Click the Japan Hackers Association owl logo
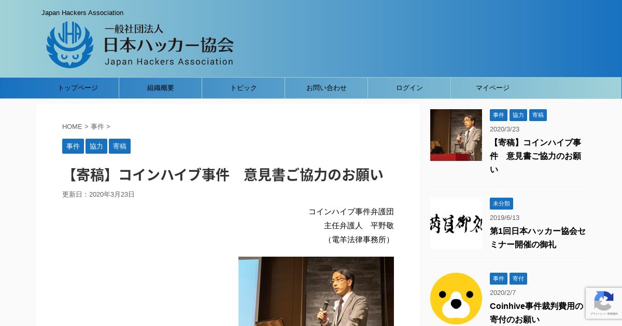 [x=69, y=45]
